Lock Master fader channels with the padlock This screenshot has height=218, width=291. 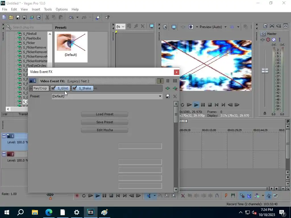[265, 113]
